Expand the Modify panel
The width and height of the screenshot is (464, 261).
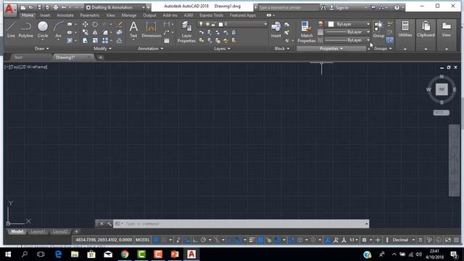pyautogui.click(x=102, y=49)
